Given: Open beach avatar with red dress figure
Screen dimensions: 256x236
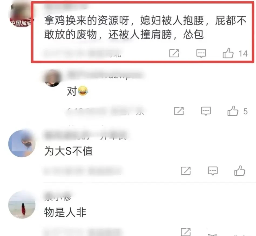Looking at the screenshot, I should pyautogui.click(x=22, y=205).
